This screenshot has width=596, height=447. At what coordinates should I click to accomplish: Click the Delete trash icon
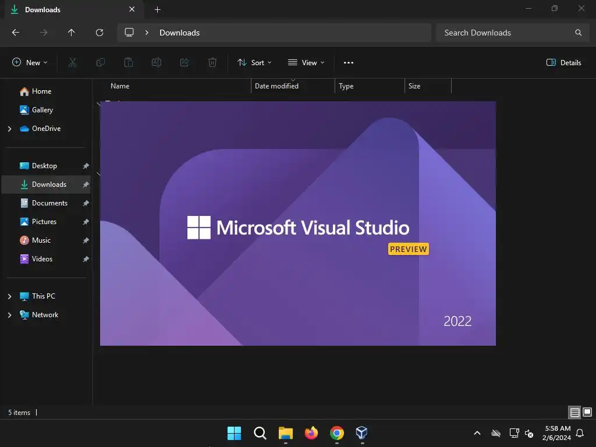pyautogui.click(x=212, y=62)
